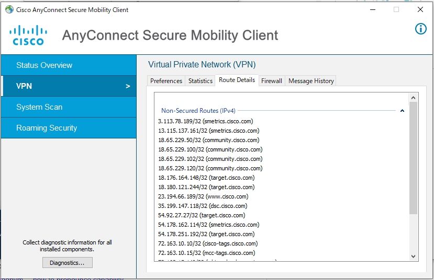Viewport: 434px width, 280px height.
Task: Switch to the Statistics tab
Action: coord(201,81)
